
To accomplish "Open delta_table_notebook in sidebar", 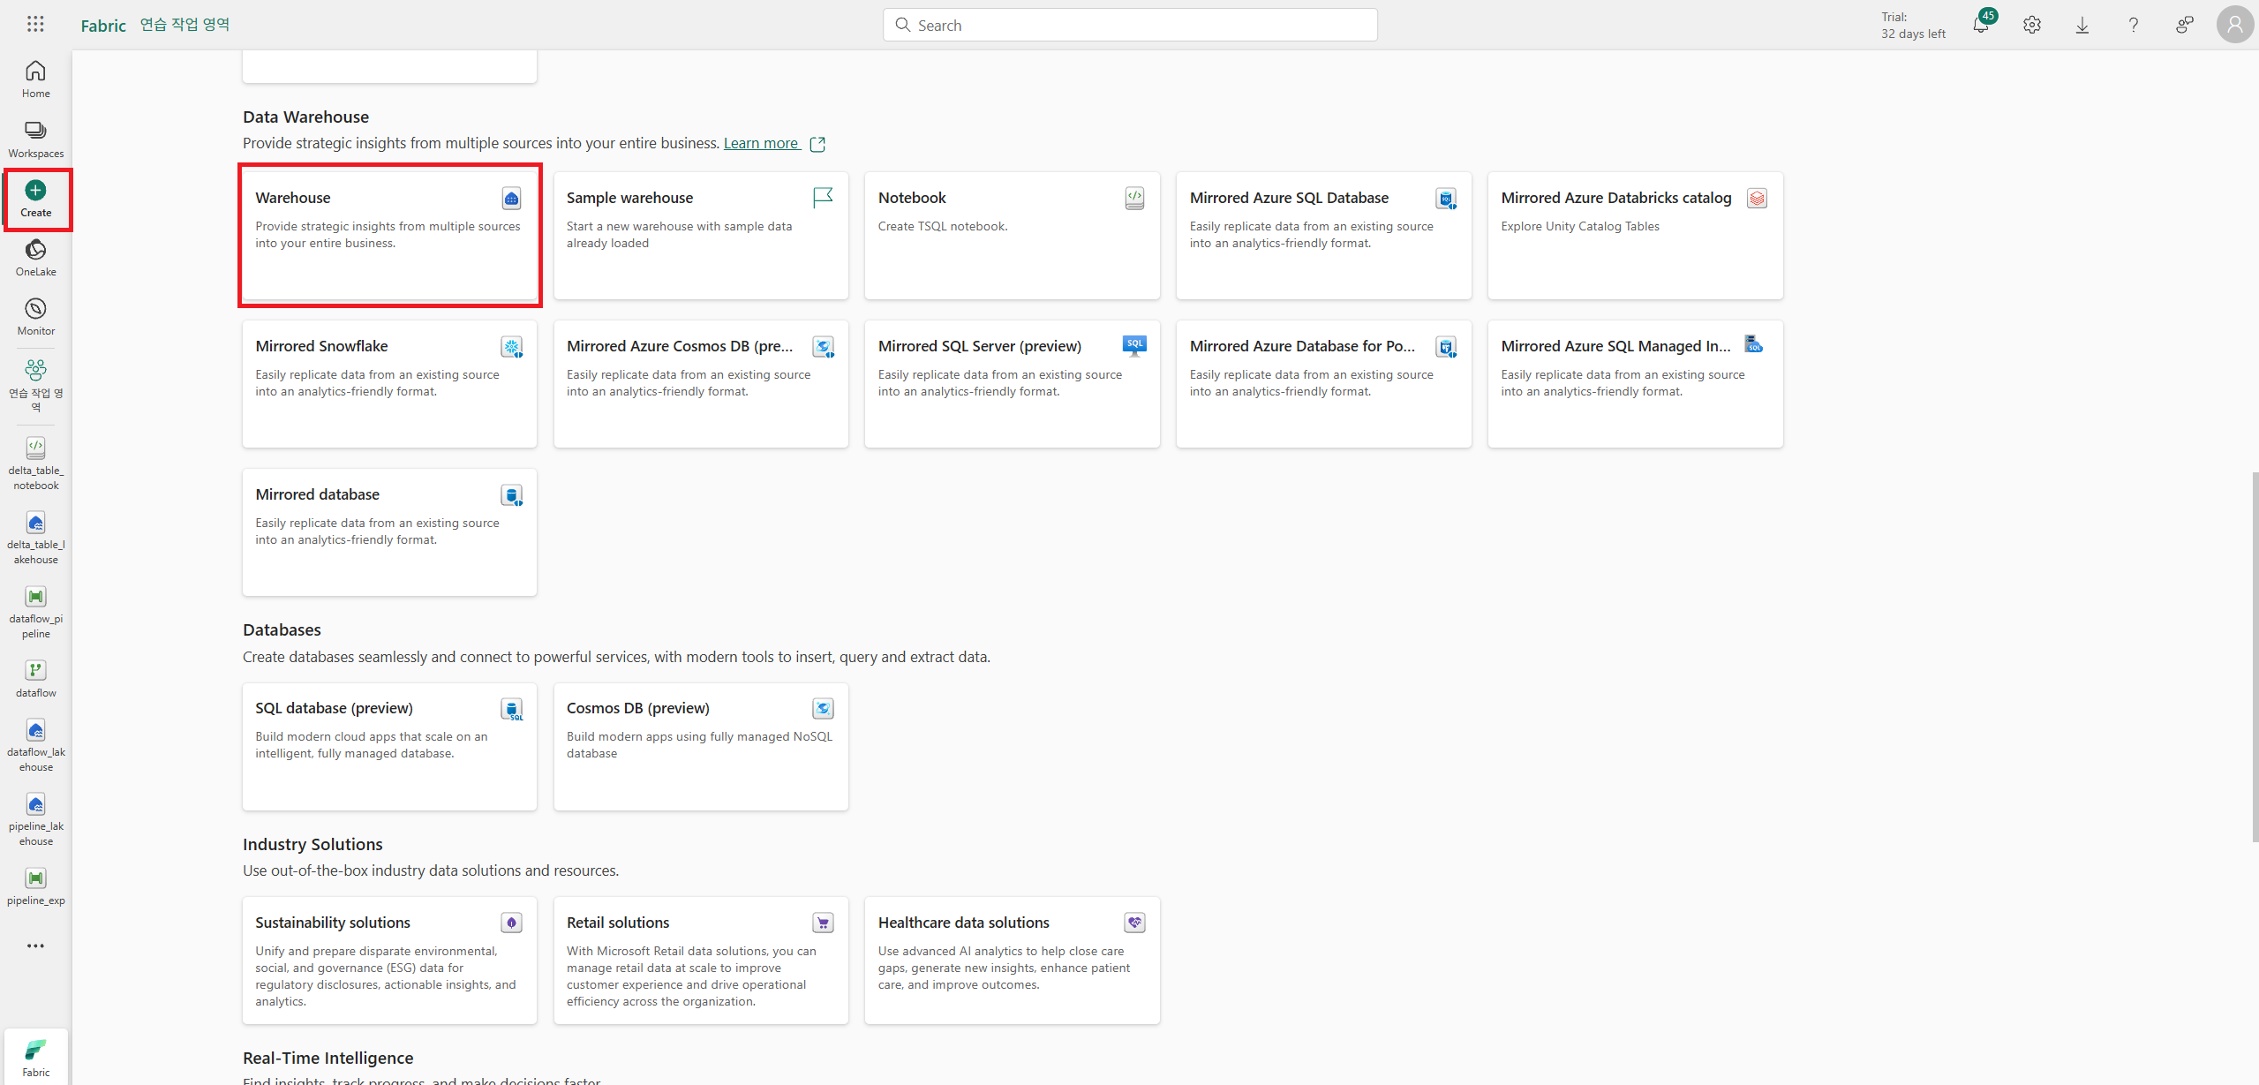I will coord(35,463).
